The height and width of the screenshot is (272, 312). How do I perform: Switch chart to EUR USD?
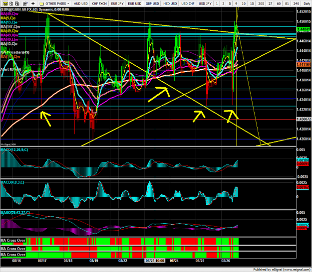click(135, 3)
